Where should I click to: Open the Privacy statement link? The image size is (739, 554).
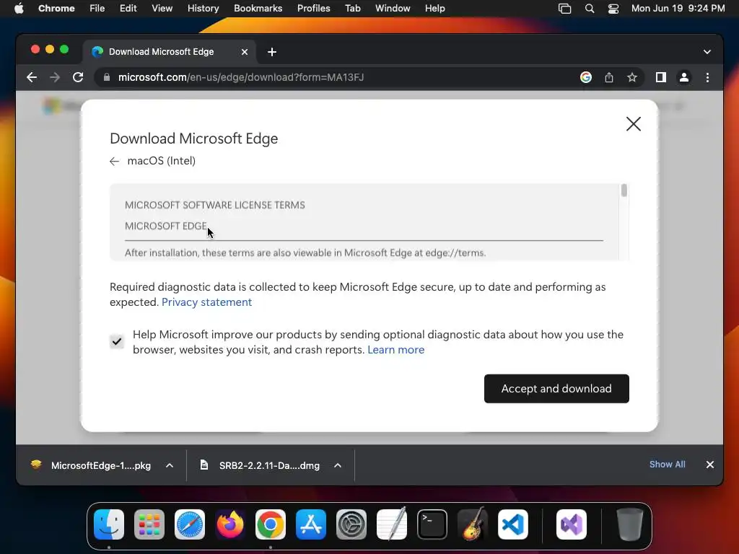coord(206,302)
